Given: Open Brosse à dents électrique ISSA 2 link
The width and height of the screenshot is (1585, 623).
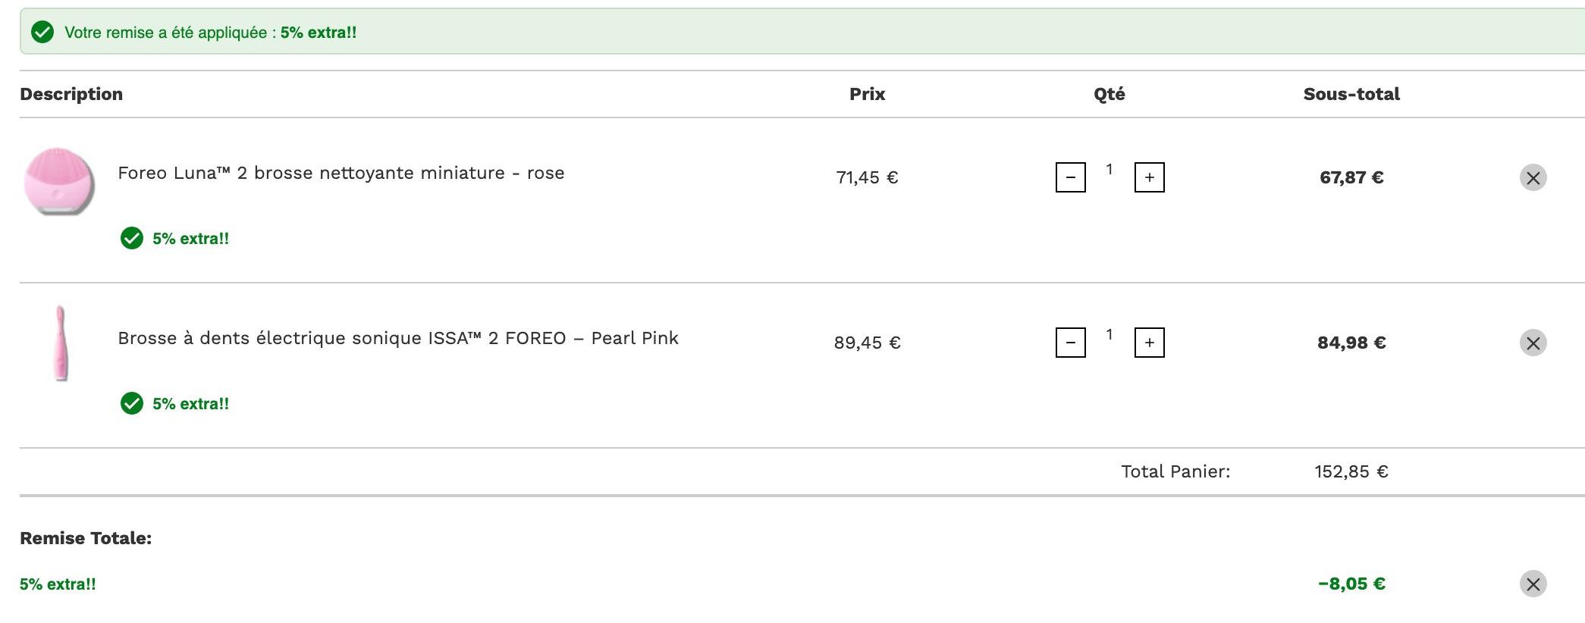Looking at the screenshot, I should tap(398, 338).
